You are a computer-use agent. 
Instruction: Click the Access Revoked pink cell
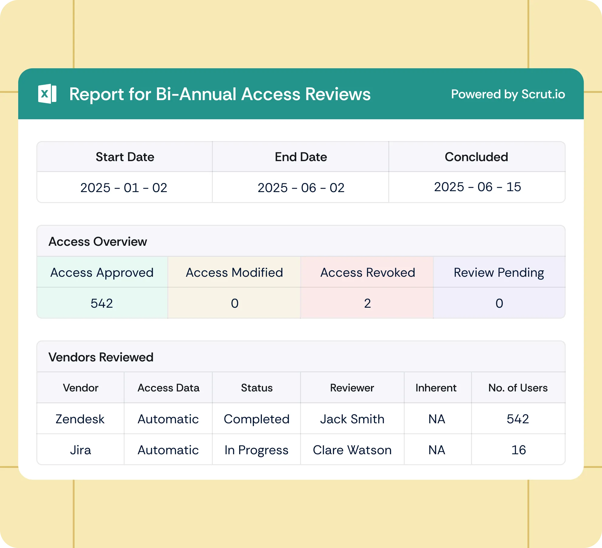pos(367,272)
